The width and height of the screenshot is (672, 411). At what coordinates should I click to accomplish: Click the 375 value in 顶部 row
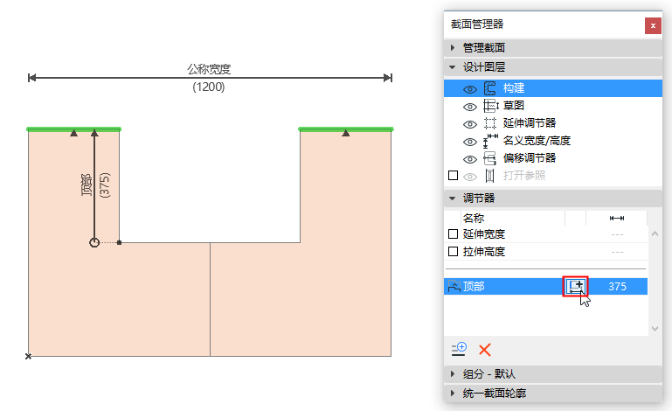coord(617,287)
